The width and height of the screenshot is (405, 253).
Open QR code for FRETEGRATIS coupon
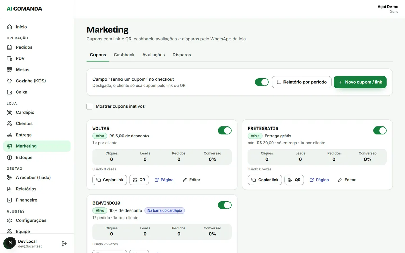(294, 180)
